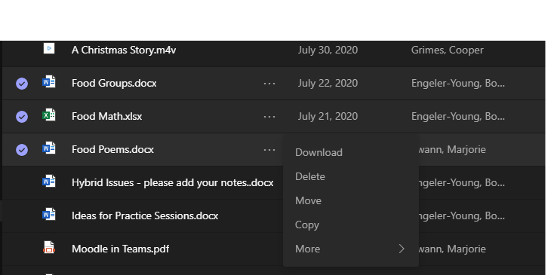This screenshot has width=557, height=275.
Task: Click the Word icon beside Hybrid Issues document
Action: coord(48,182)
